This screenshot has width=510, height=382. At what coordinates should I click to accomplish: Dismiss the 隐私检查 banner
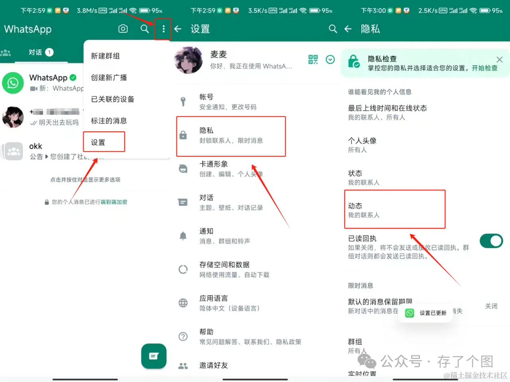tap(500, 59)
